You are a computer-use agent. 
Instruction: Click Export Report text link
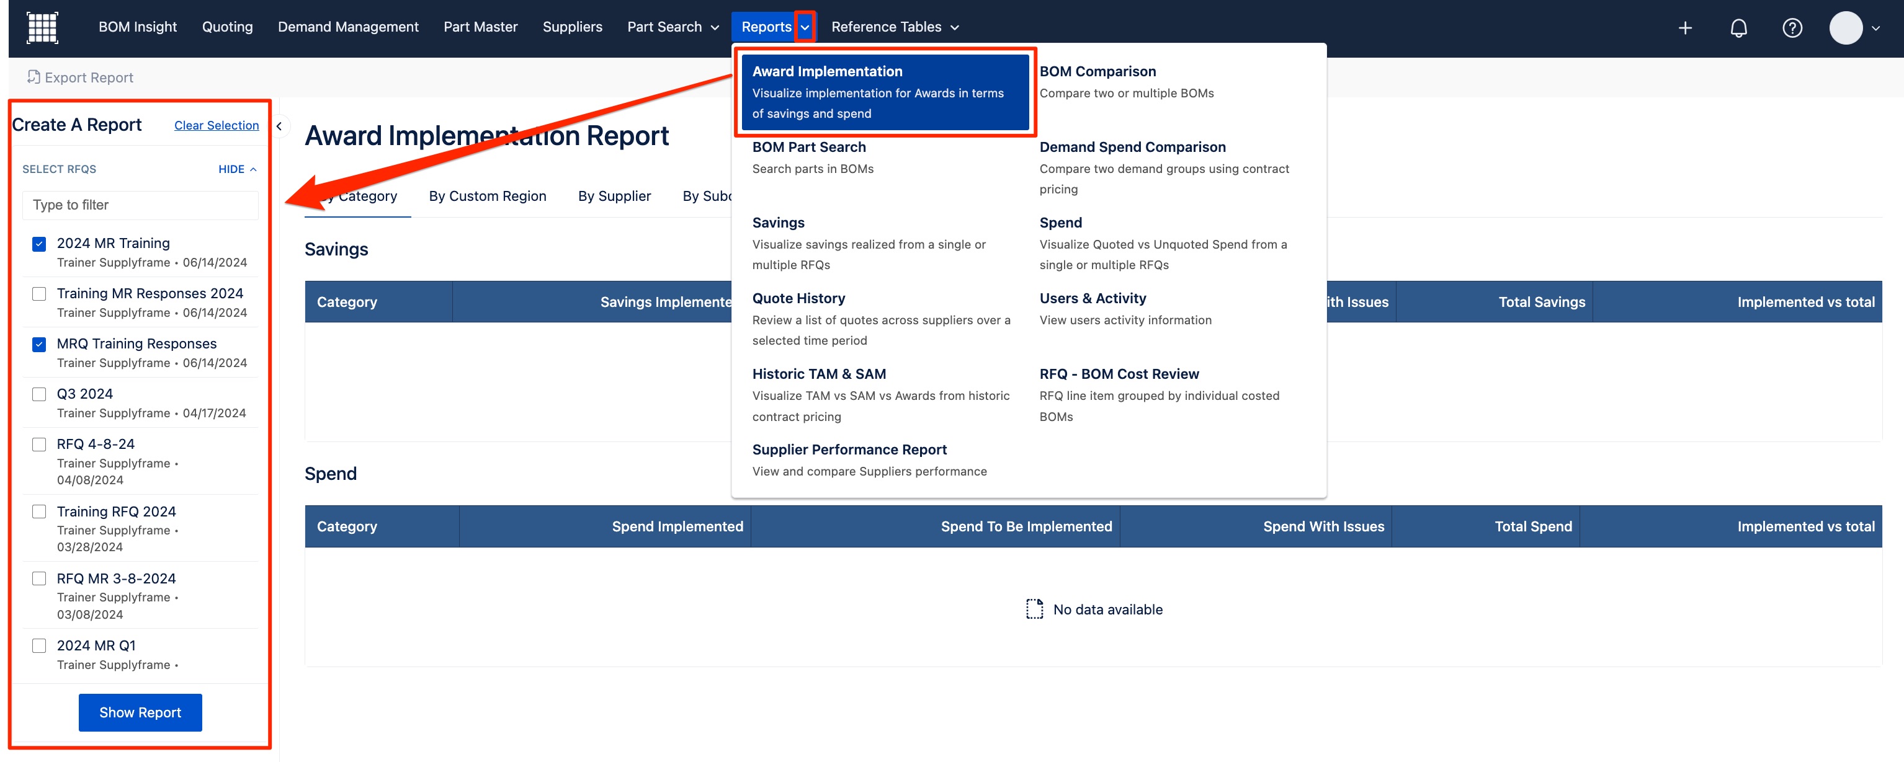[x=89, y=77]
